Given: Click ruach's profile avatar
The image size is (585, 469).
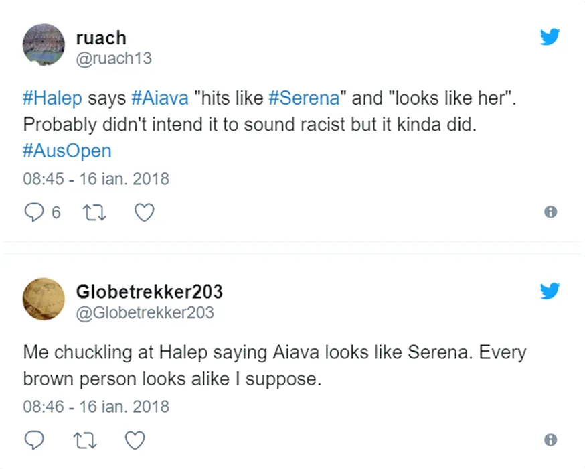Looking at the screenshot, I should [44, 46].
